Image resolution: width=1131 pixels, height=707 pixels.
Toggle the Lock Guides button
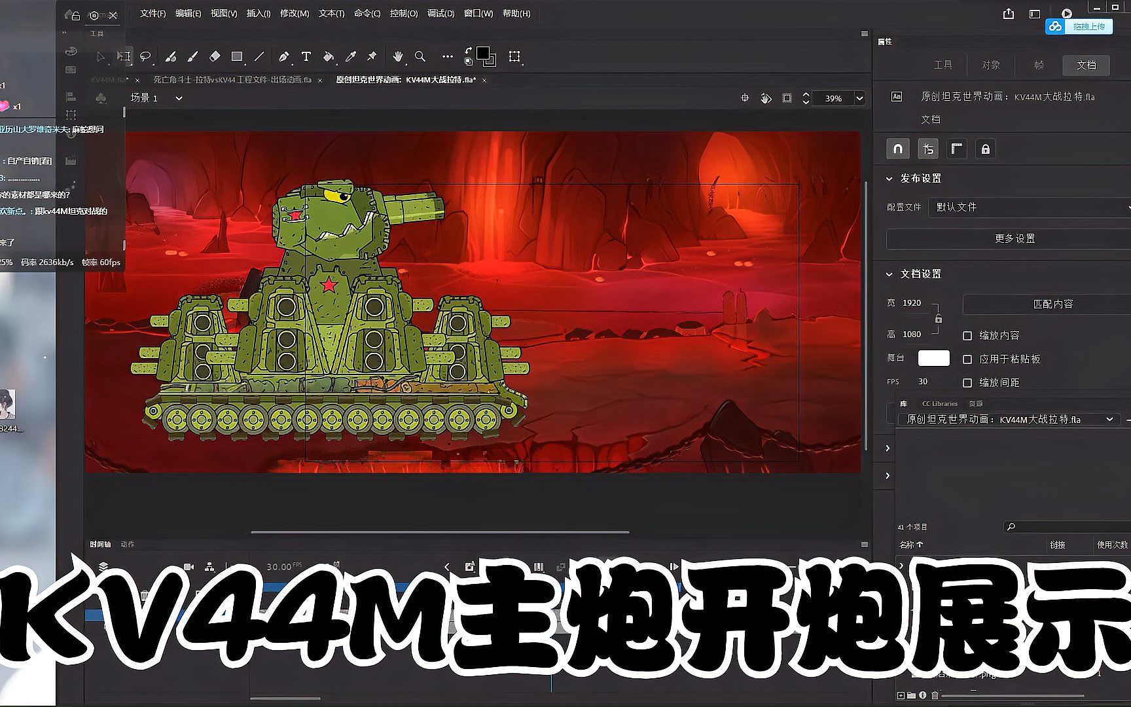[x=986, y=149]
